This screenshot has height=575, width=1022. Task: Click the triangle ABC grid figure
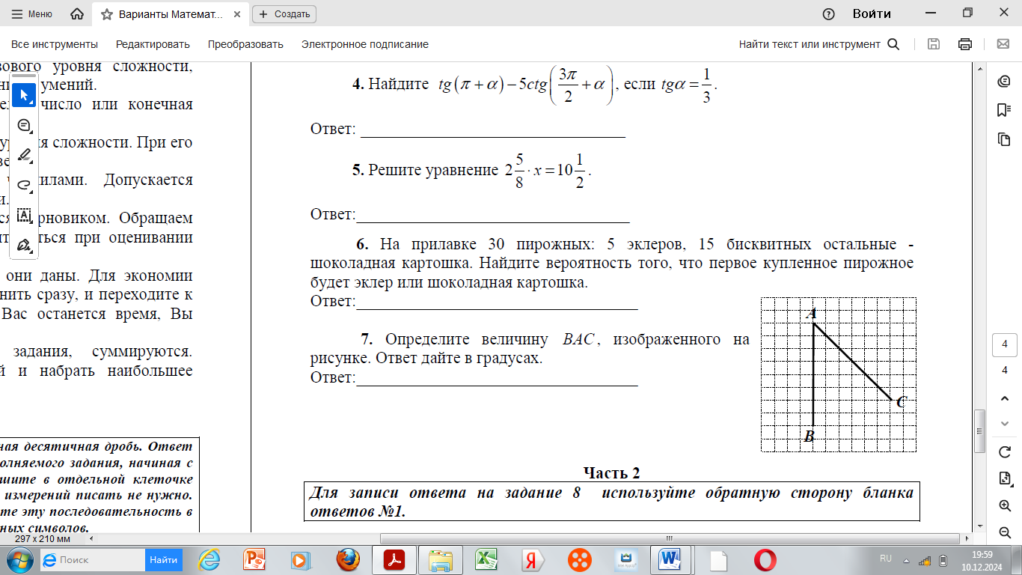click(839, 374)
